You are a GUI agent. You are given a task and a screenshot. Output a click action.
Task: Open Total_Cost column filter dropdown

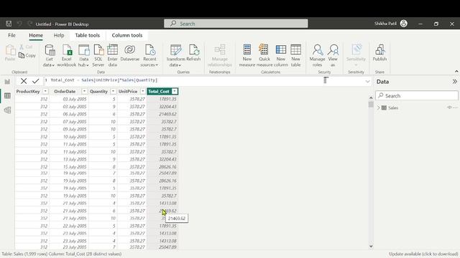pos(175,91)
